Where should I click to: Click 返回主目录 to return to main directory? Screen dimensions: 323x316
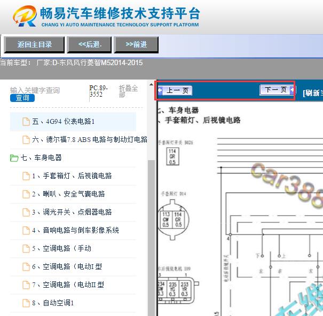(34, 44)
